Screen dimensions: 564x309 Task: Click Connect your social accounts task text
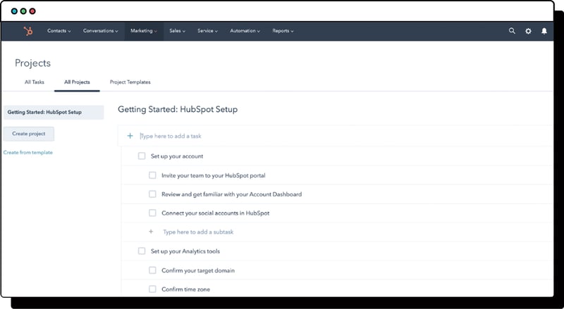[x=216, y=213]
